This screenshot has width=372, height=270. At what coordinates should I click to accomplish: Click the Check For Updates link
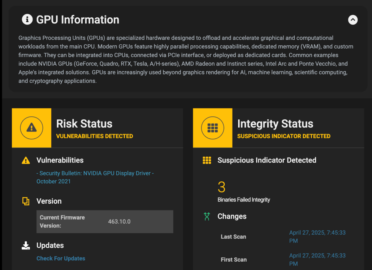tap(61, 258)
